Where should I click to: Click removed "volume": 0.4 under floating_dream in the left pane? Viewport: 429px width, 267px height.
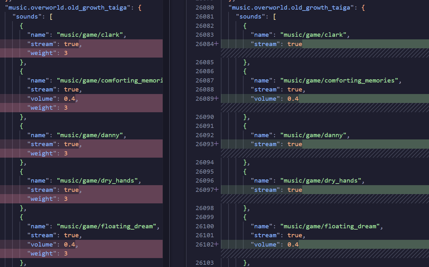53,244
